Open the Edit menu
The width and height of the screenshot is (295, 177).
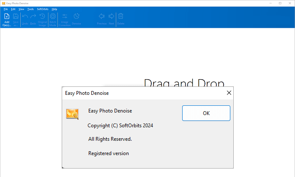(13, 9)
